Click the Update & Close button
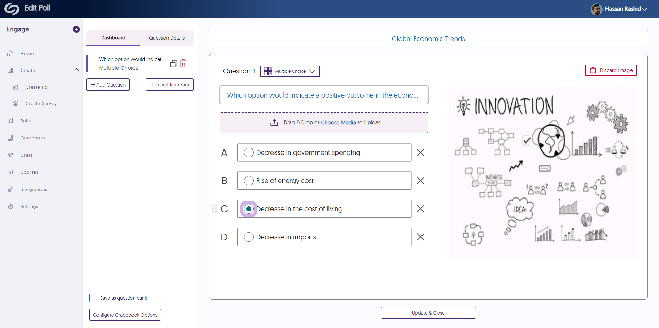This screenshot has height=328, width=659. click(428, 313)
